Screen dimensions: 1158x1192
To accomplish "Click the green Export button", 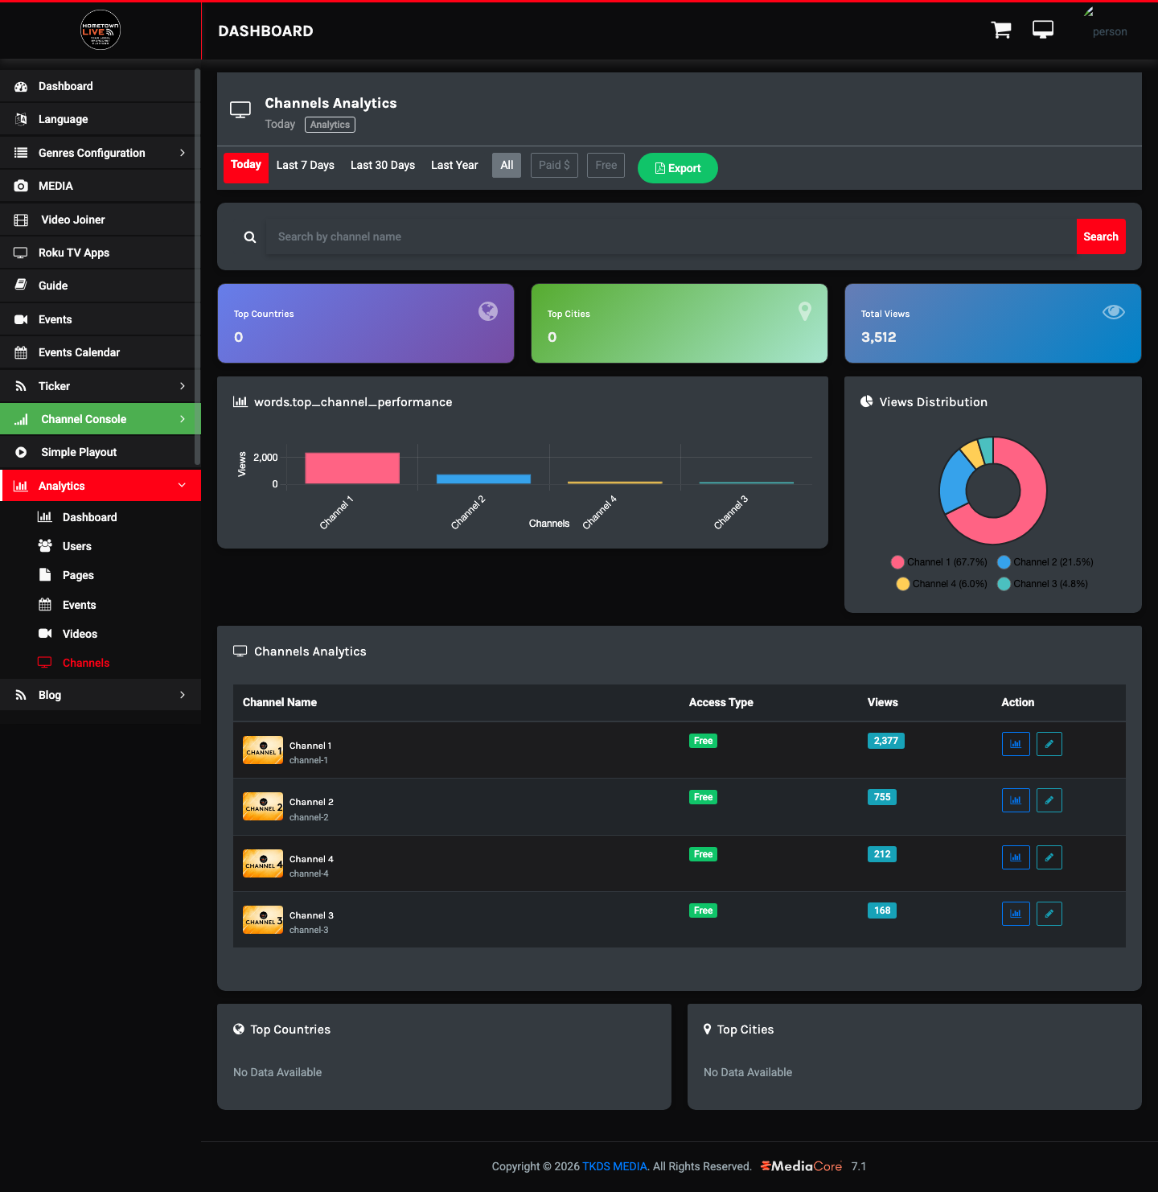I will point(678,168).
